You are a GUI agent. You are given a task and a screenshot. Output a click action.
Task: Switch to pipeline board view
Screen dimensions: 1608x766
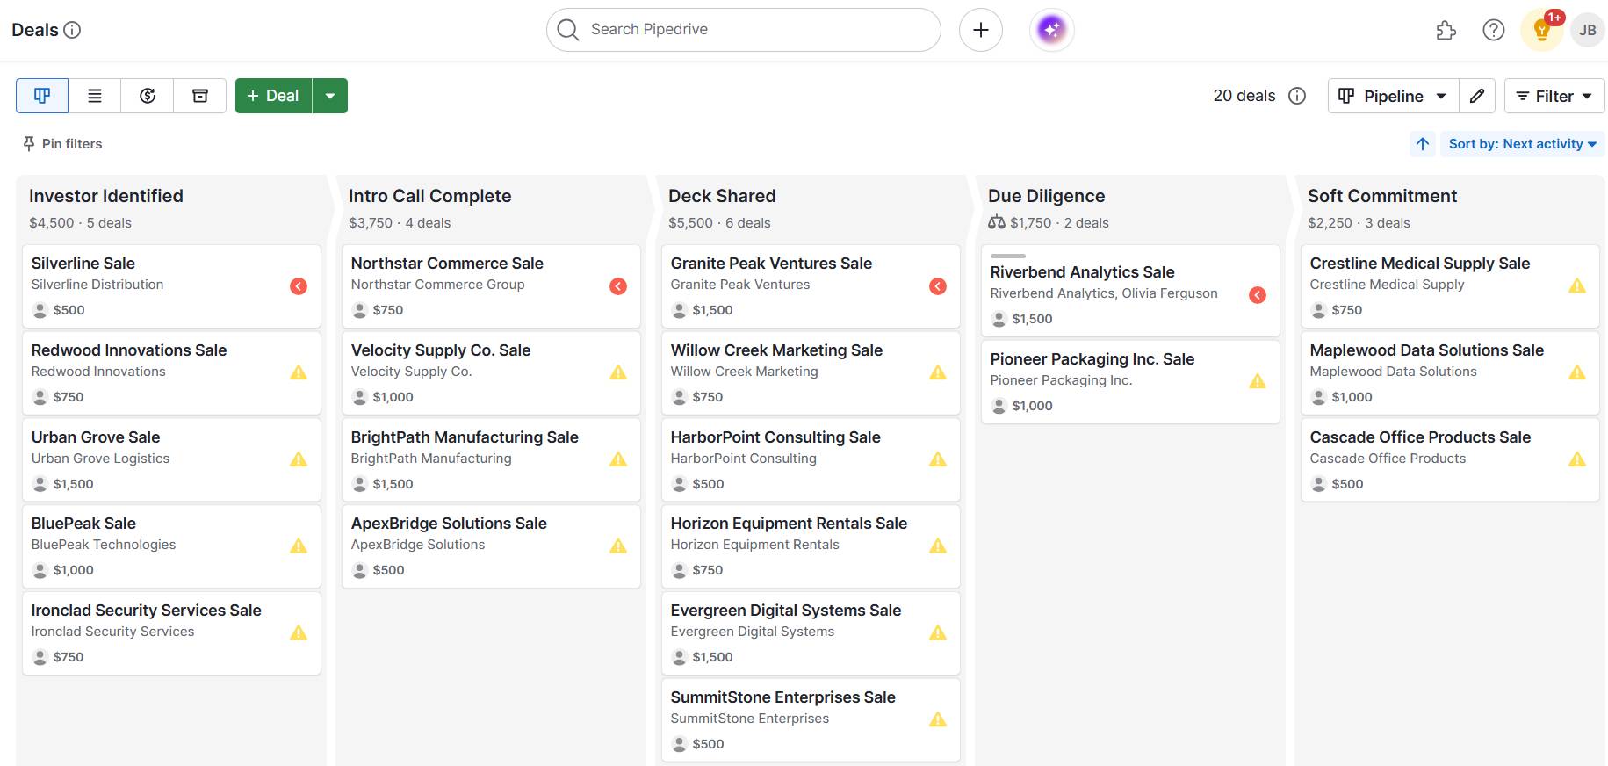click(x=42, y=96)
